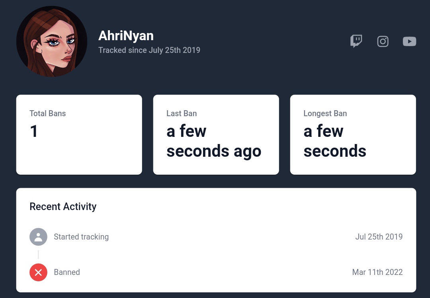
Task: Select the Longest Ban card
Action: pos(353,134)
